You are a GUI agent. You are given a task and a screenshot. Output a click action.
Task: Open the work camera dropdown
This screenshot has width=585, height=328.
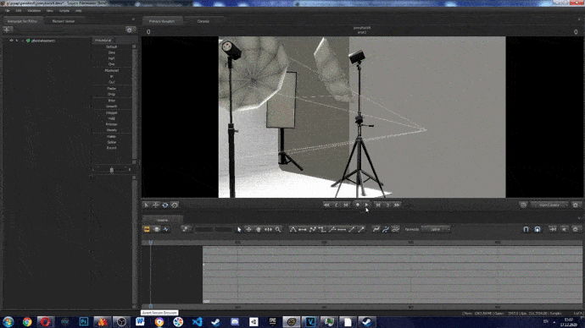549,205
